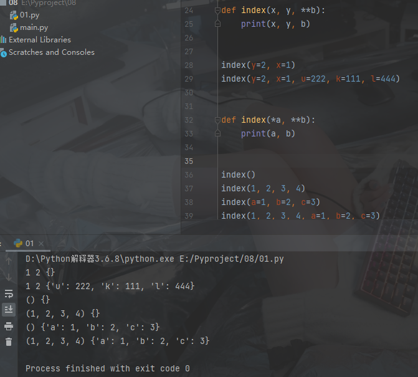The width and height of the screenshot is (418, 377).
Task: Click the line 29 call with u=222, k=111
Action: pyautogui.click(x=311, y=79)
